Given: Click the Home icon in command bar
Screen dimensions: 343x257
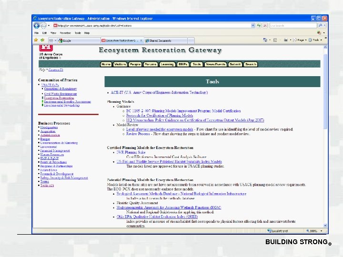Looking at the screenshot, I should click(x=265, y=40).
